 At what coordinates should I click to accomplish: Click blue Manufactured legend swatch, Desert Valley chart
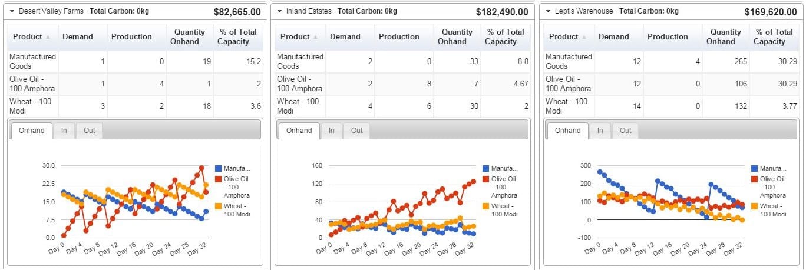[219, 168]
